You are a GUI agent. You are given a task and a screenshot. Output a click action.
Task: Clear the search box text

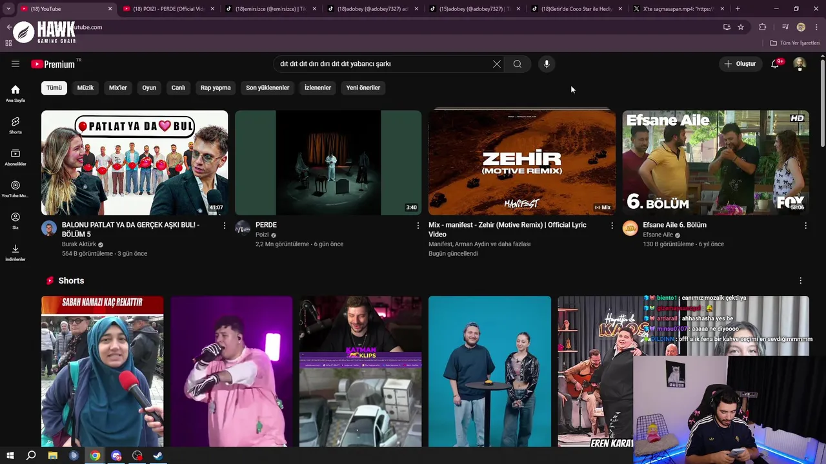pos(496,64)
